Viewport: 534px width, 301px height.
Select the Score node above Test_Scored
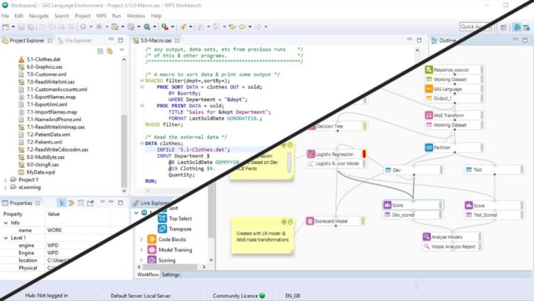tap(494, 206)
